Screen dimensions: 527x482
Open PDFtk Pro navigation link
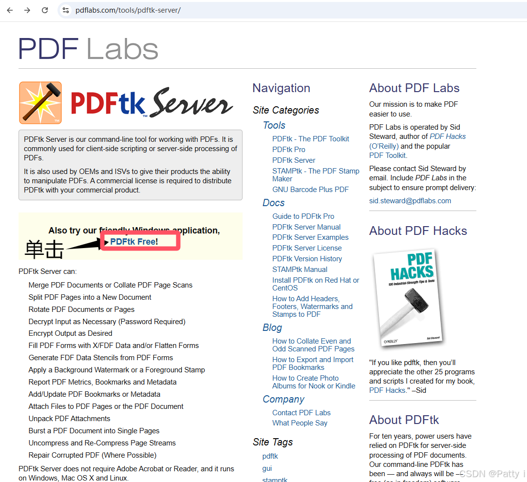[289, 150]
